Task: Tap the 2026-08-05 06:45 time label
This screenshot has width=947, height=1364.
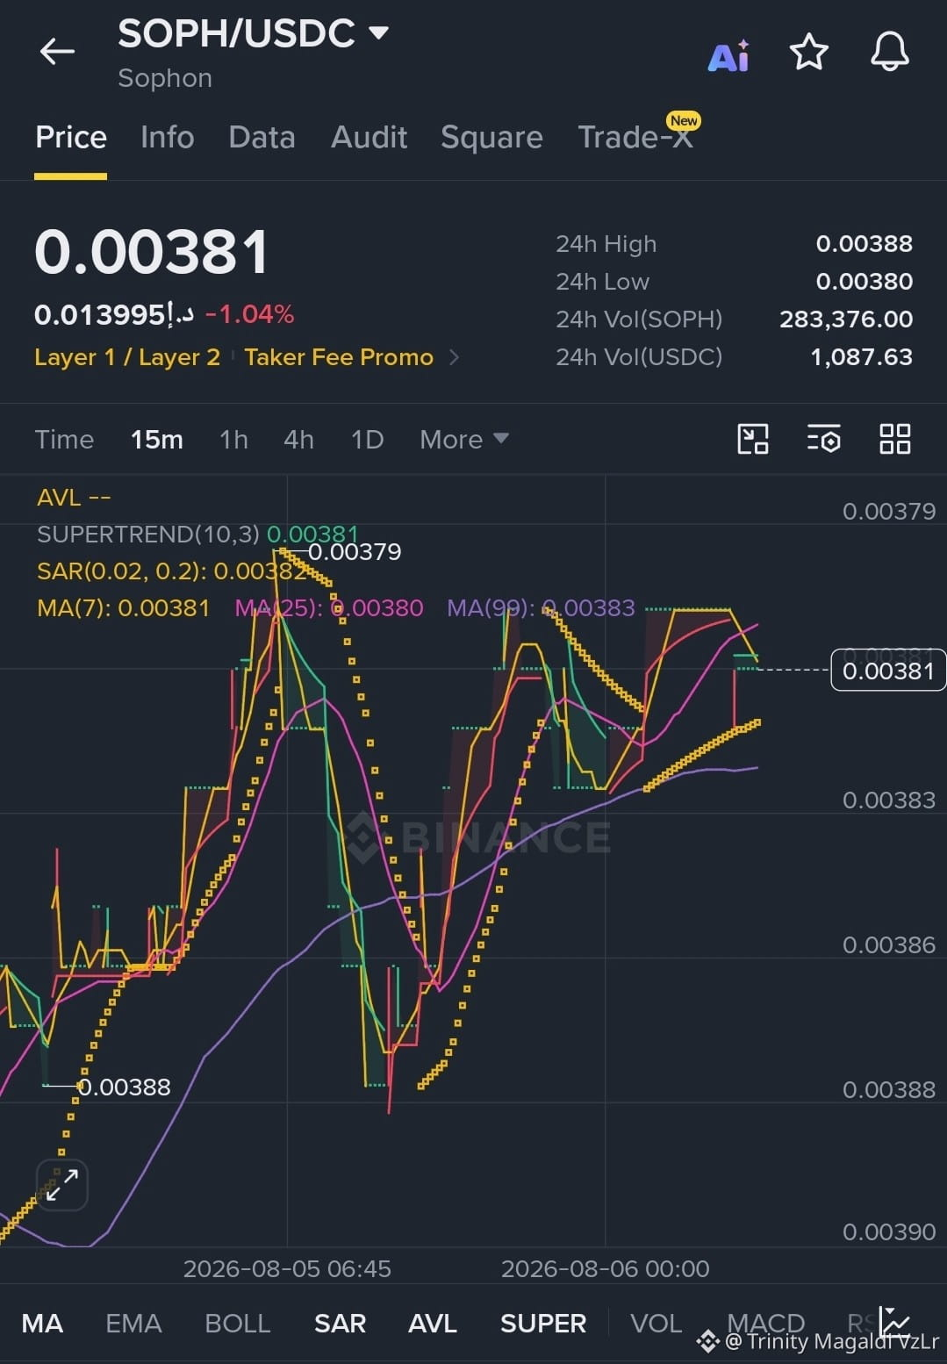Action: point(287,1268)
